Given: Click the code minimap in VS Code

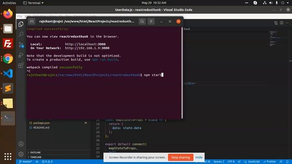Looking at the screenshot, I should (273, 39).
